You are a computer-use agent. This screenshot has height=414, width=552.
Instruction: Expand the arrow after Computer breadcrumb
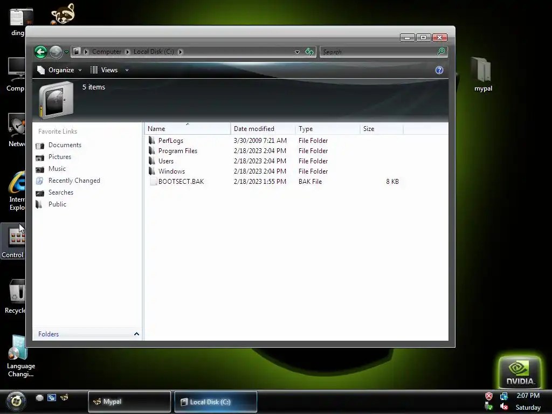pos(127,52)
